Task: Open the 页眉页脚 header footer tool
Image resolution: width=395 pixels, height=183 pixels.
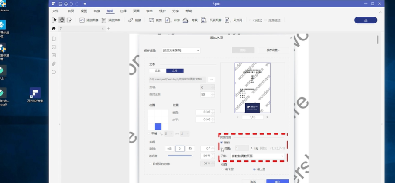Action: coord(211,20)
